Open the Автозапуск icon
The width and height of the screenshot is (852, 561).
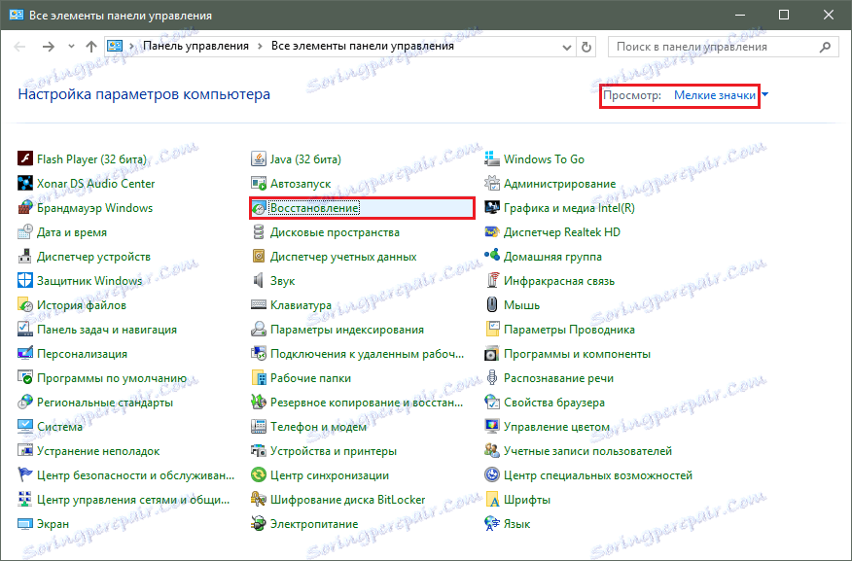click(259, 184)
